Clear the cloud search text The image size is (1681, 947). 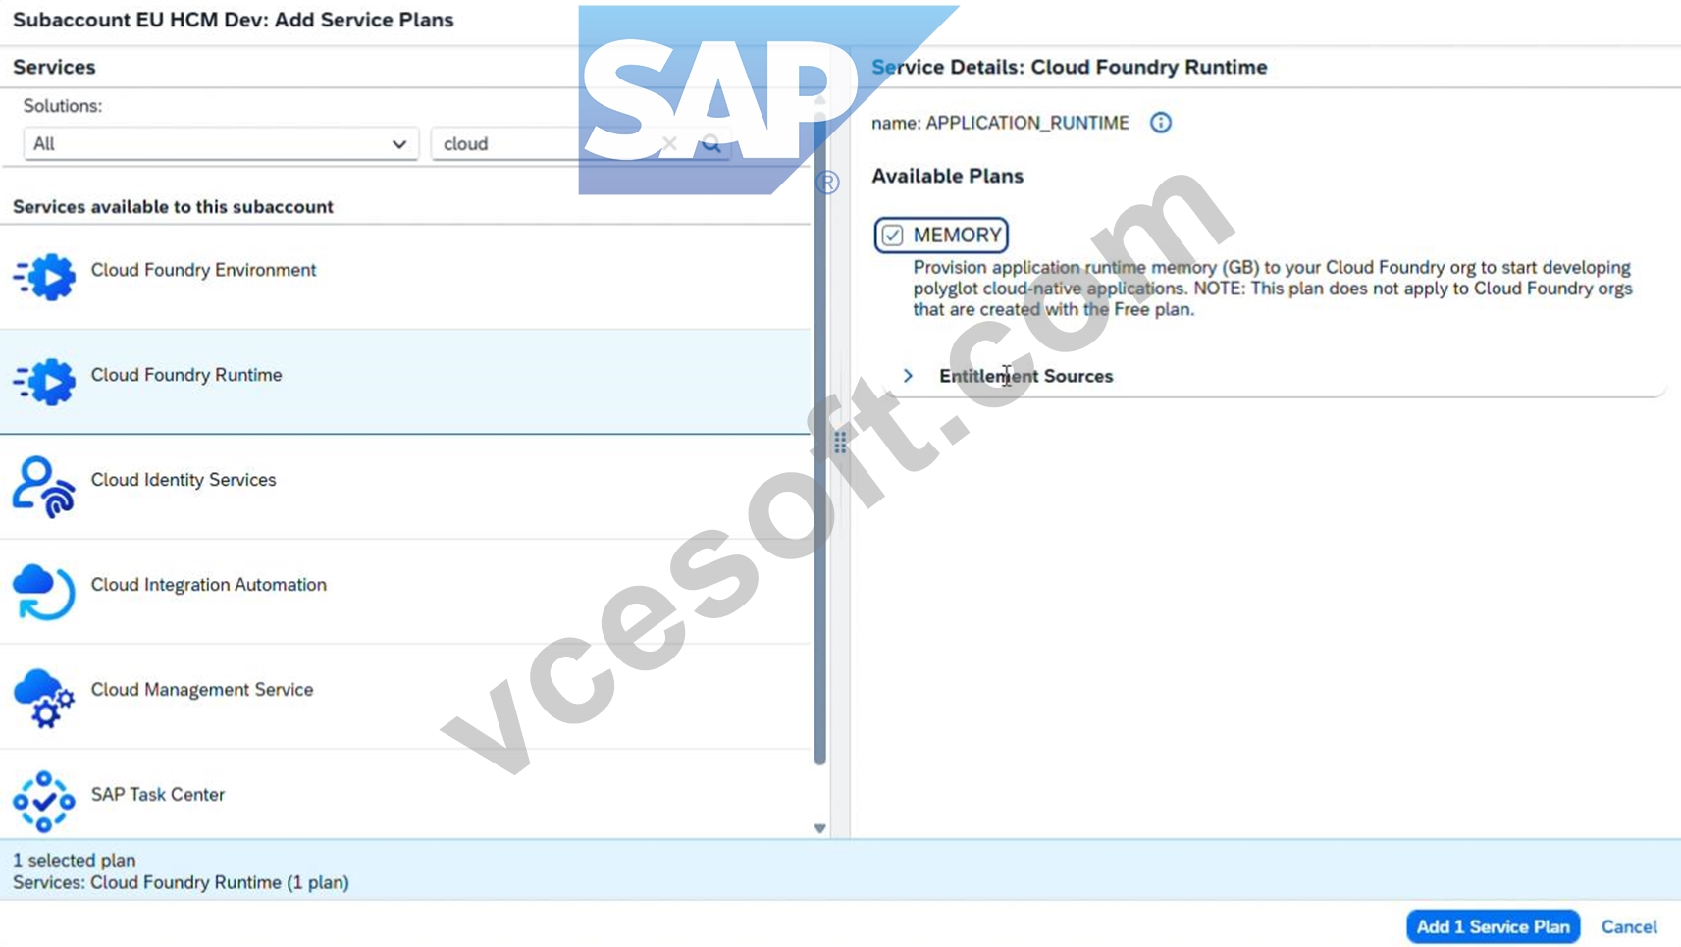[669, 144]
